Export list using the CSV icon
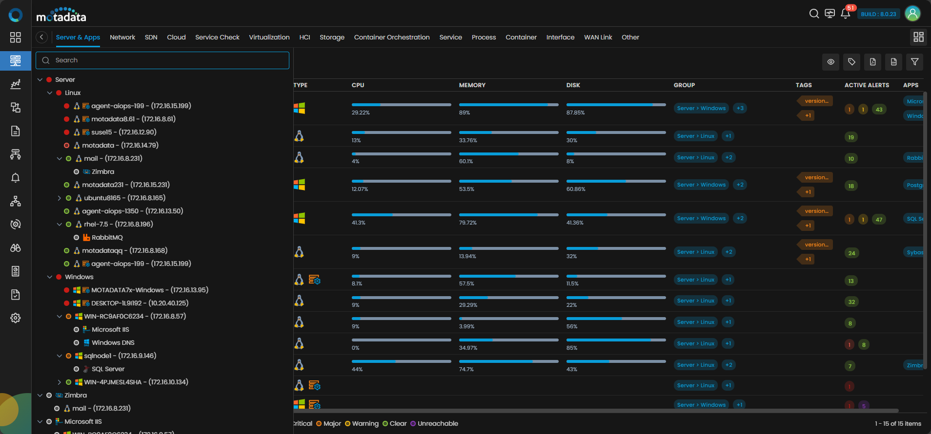 pos(894,62)
